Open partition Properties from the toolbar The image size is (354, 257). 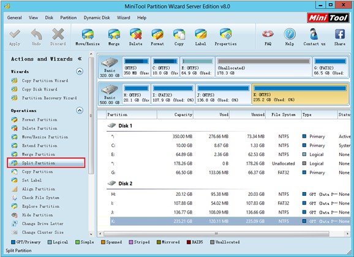(x=225, y=37)
